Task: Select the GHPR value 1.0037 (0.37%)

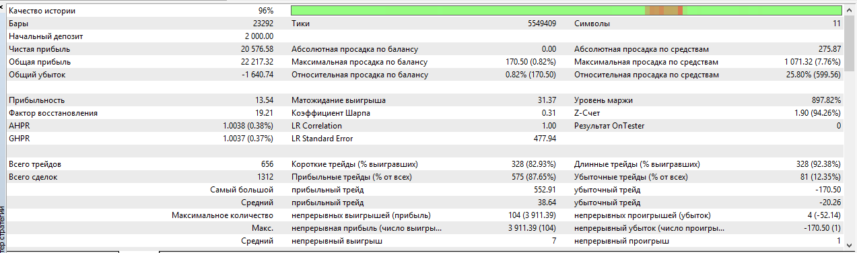Action: (248, 139)
